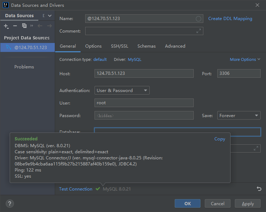Expand the Comment field editor
This screenshot has width=266, height=212.
click(x=198, y=31)
